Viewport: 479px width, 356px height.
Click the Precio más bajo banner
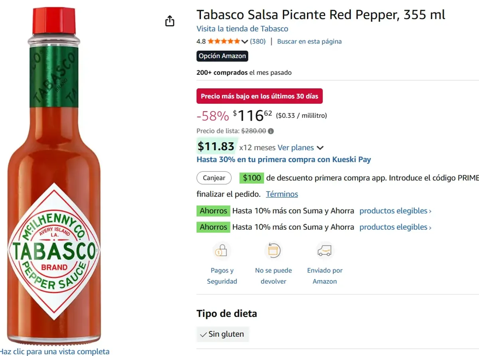[259, 96]
